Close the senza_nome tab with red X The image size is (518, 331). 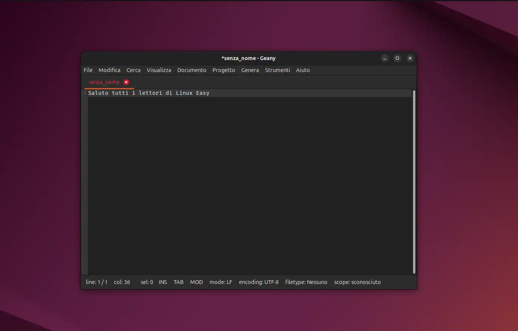(126, 82)
